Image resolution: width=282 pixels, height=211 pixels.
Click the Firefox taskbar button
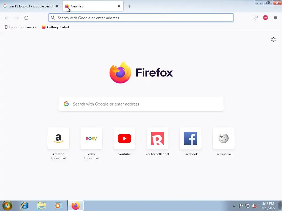[x=76, y=206]
